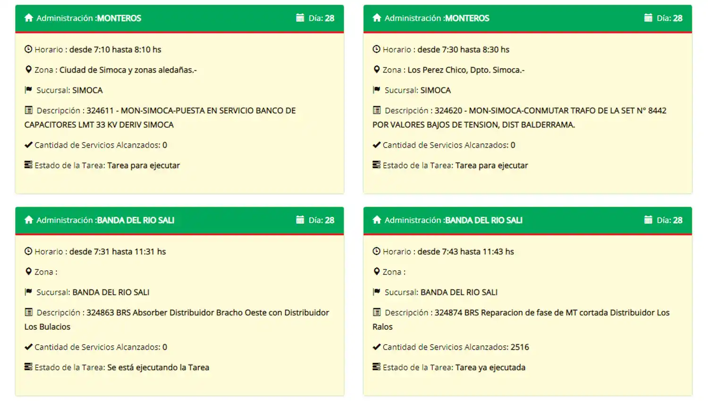Click Tarea ya ejecutada status text
708x401 pixels.
pos(490,367)
